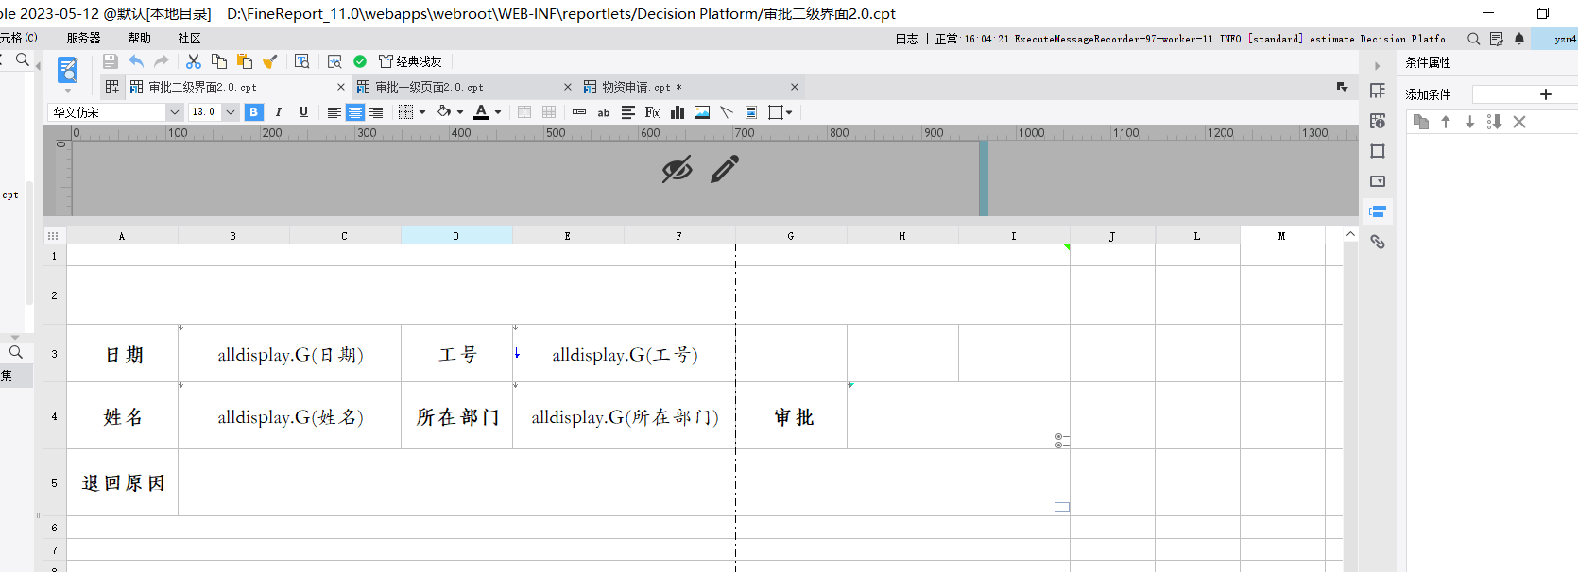Open the 服务器 menu
The width and height of the screenshot is (1578, 572).
click(84, 39)
